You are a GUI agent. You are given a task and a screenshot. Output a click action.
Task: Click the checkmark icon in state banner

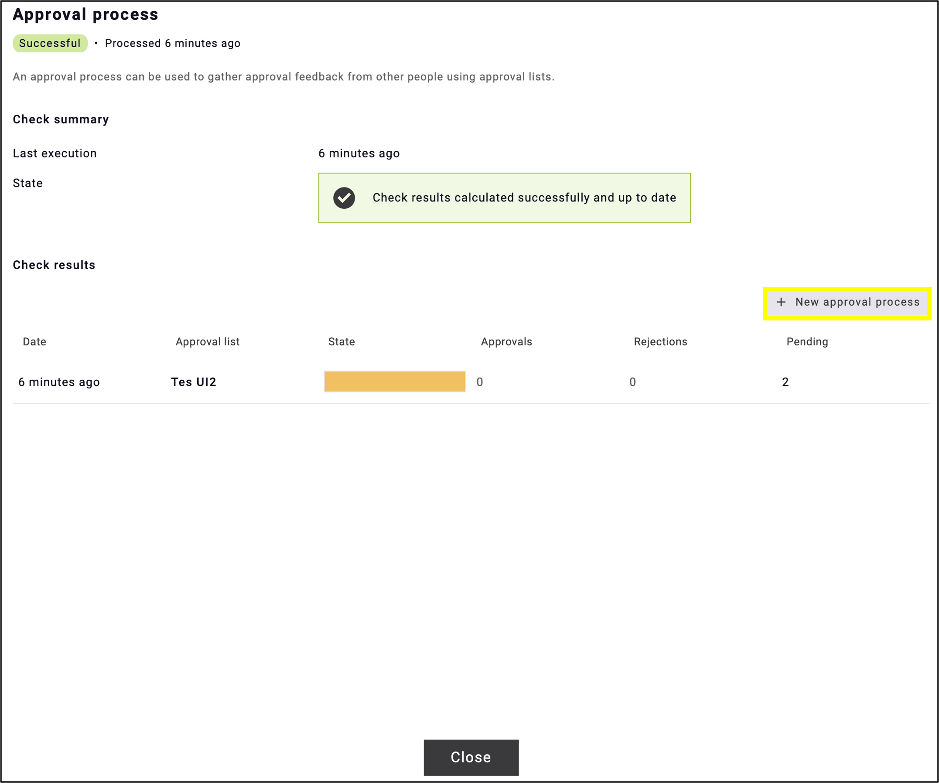[344, 198]
